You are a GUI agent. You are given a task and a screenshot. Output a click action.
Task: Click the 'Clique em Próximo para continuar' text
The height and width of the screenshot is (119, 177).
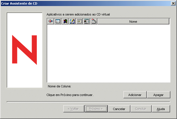coord(70,95)
